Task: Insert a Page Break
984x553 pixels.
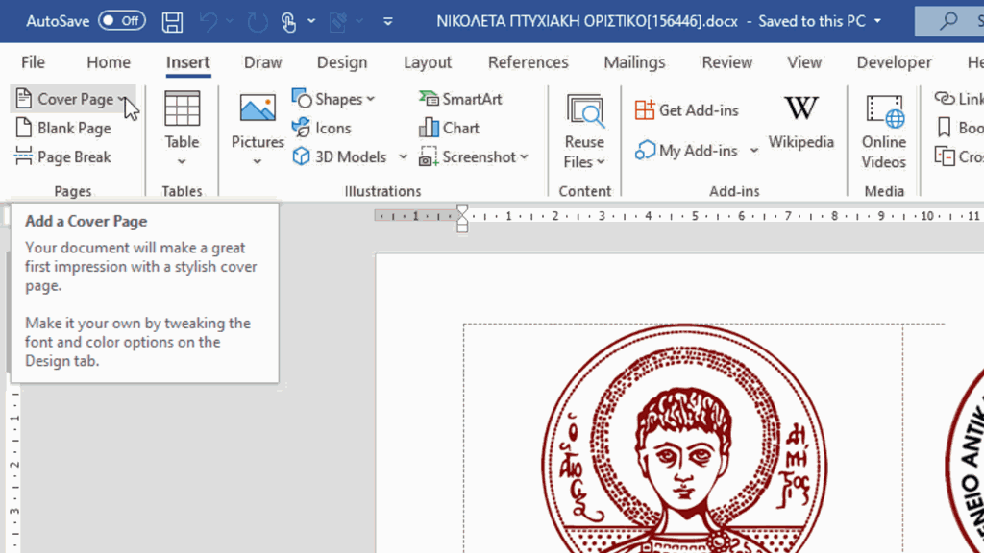Action: pyautogui.click(x=62, y=156)
